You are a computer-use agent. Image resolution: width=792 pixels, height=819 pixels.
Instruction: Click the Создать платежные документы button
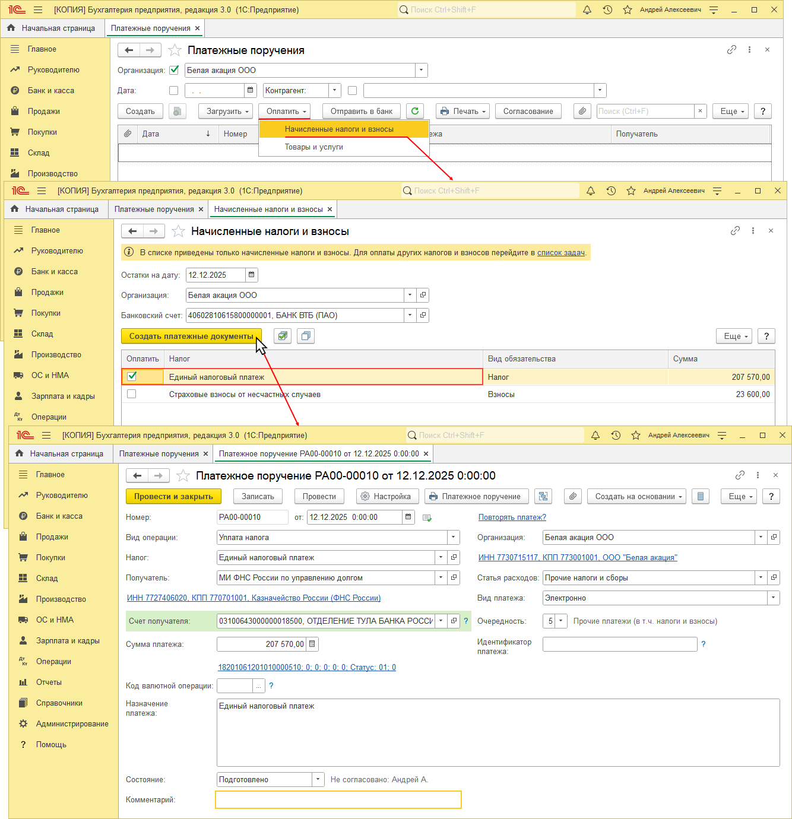191,336
